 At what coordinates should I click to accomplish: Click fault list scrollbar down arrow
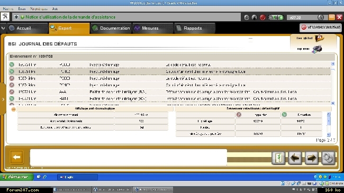333,103
